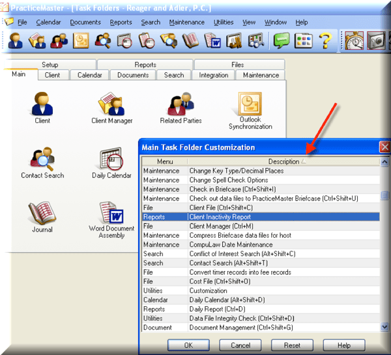Click the green chat bubble toolbar icon
The height and width of the screenshot is (355, 391).
(282, 40)
